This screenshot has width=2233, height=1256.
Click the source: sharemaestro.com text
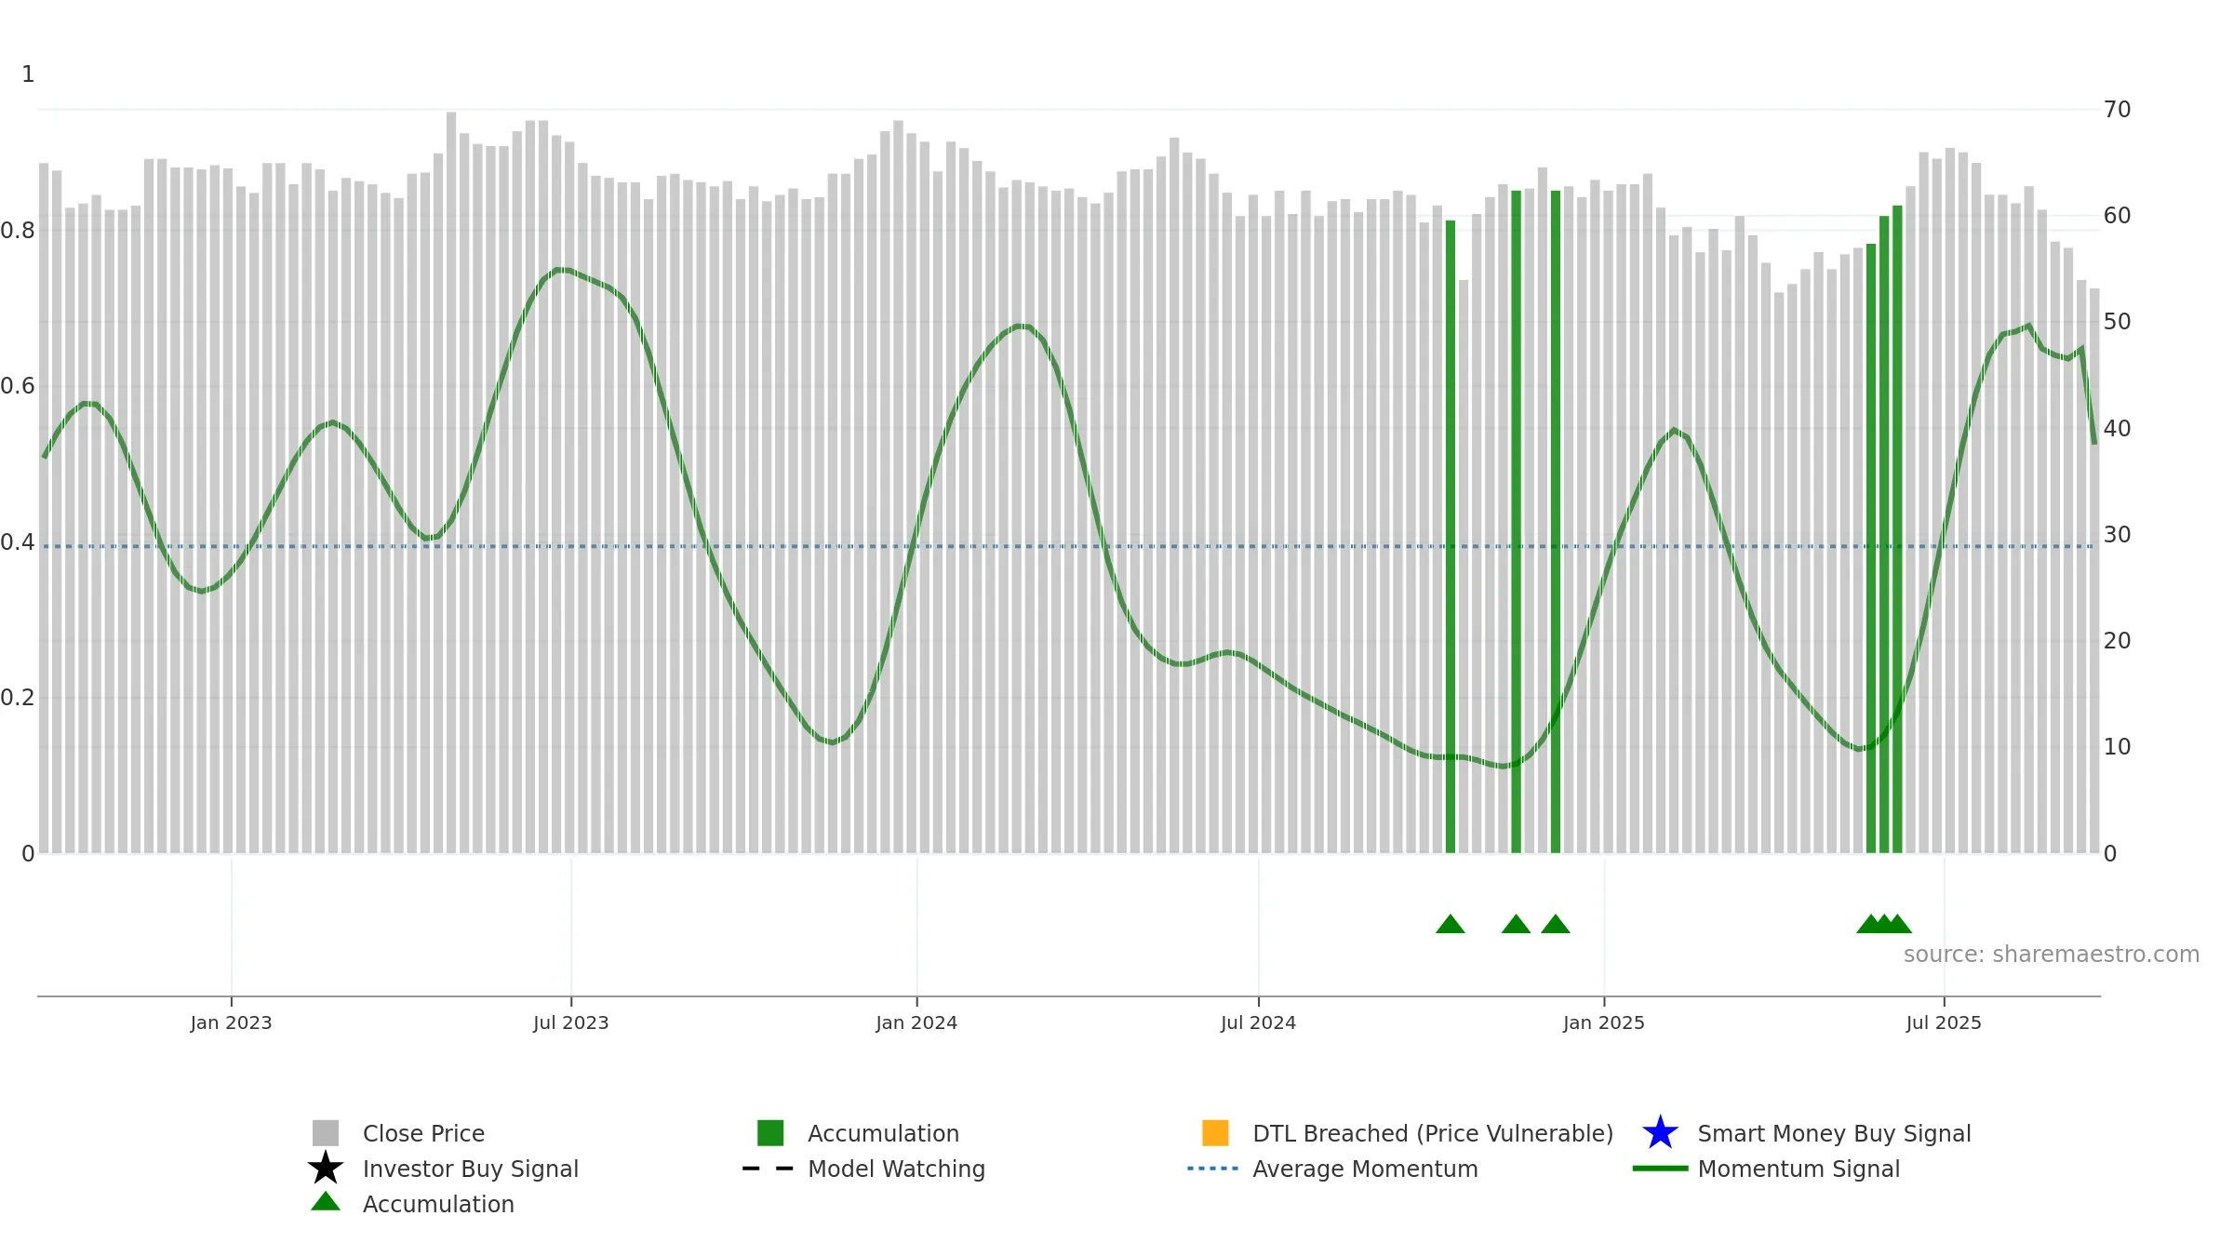tap(2052, 955)
